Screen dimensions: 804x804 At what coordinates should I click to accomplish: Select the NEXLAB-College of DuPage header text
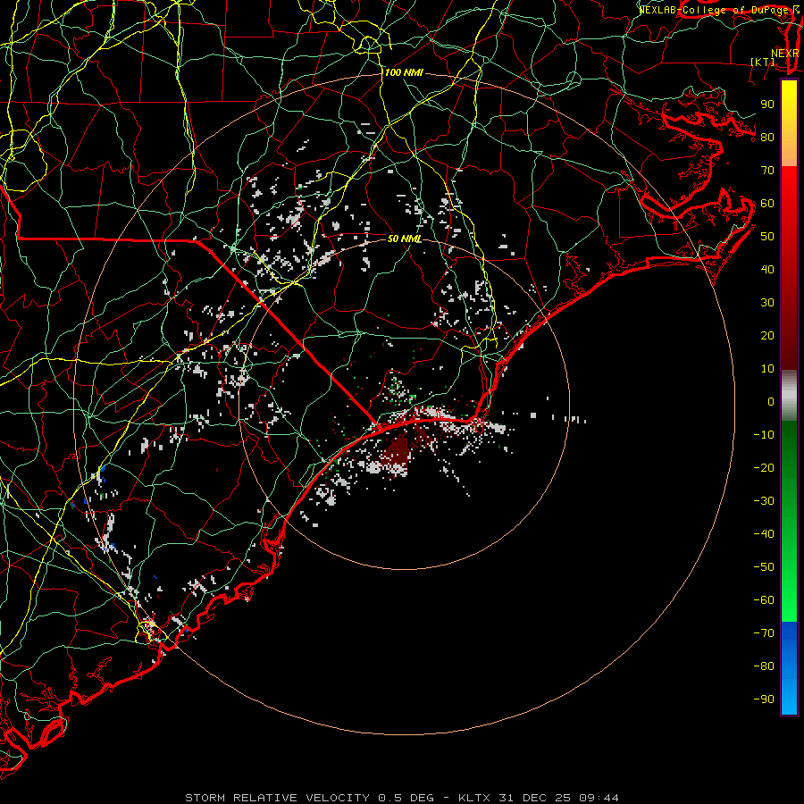(x=713, y=10)
